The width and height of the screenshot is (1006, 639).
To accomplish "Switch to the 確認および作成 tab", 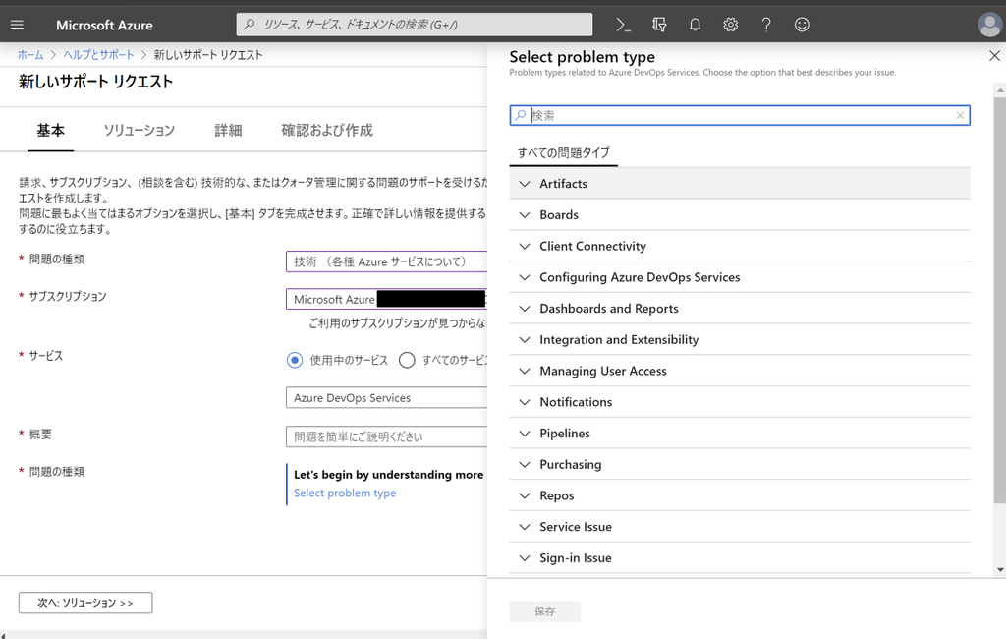I will click(x=327, y=131).
